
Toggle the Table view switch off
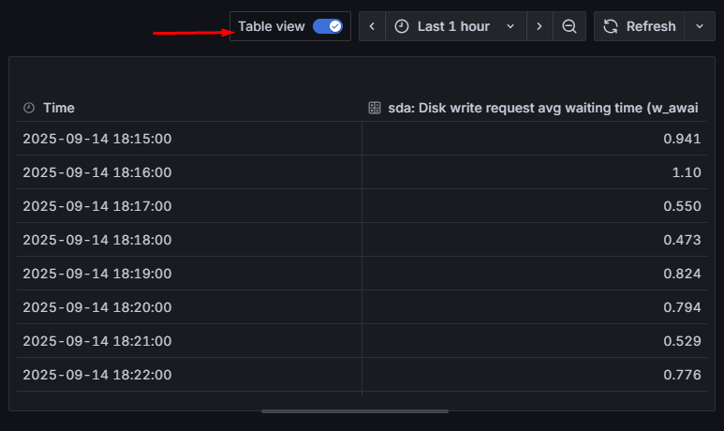328,26
